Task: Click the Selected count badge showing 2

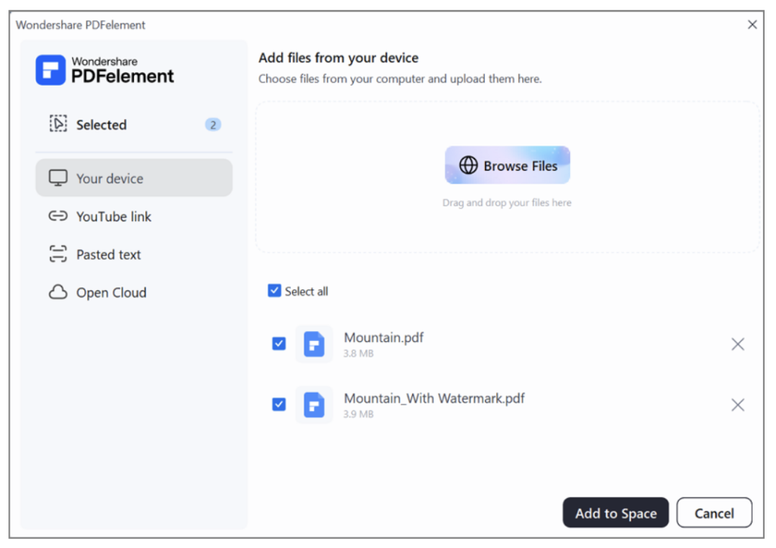Action: pyautogui.click(x=213, y=125)
